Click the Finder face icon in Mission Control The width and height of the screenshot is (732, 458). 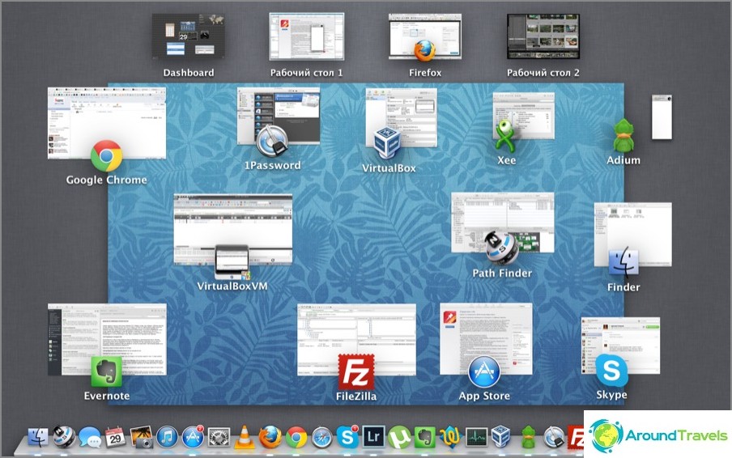(x=623, y=261)
